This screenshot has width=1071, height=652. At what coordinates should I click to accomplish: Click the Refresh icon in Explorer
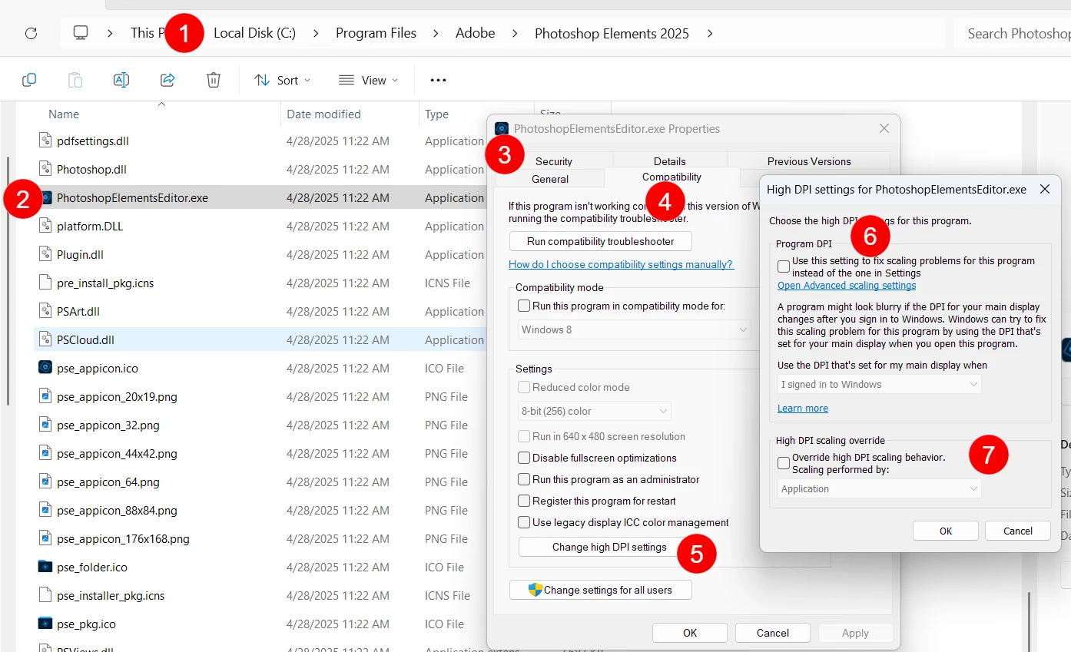coord(31,33)
